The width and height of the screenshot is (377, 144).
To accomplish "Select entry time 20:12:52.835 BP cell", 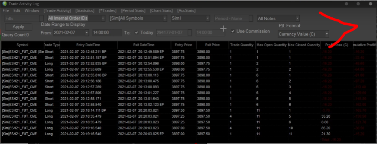I will [x=88, y=64].
